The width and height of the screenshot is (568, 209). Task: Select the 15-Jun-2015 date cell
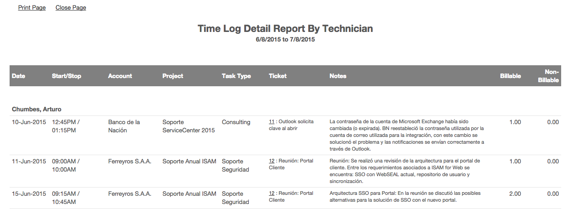(x=29, y=194)
